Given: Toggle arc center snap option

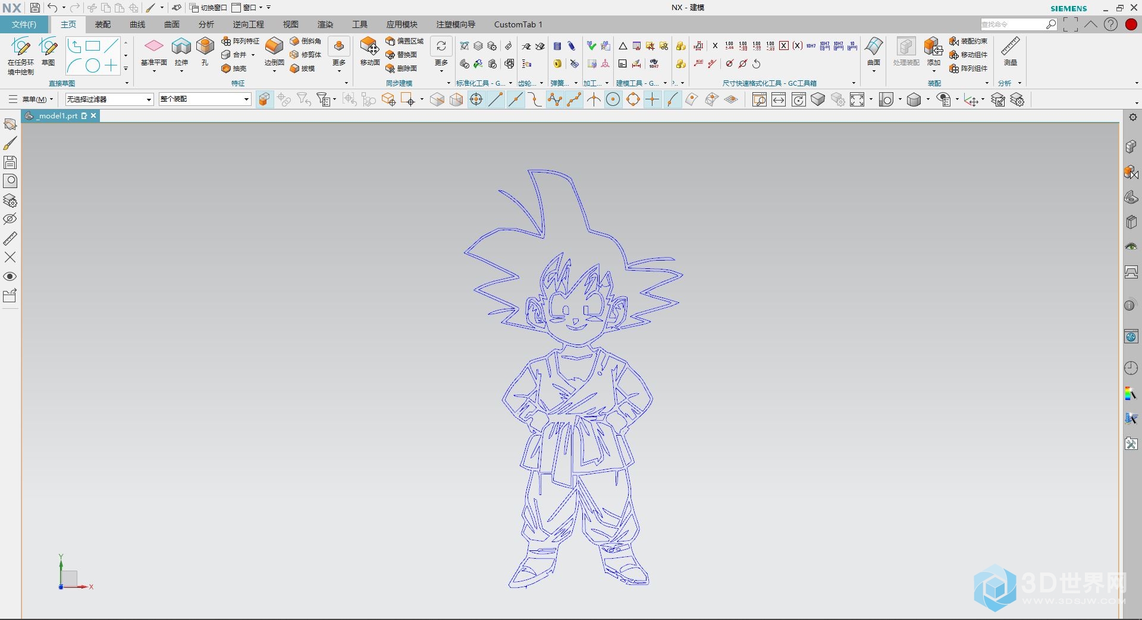Looking at the screenshot, I should (613, 99).
